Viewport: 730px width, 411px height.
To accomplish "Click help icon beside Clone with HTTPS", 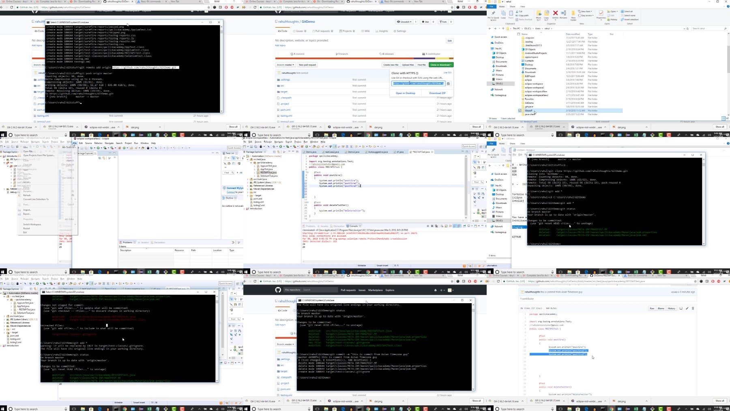I will tap(417, 73).
